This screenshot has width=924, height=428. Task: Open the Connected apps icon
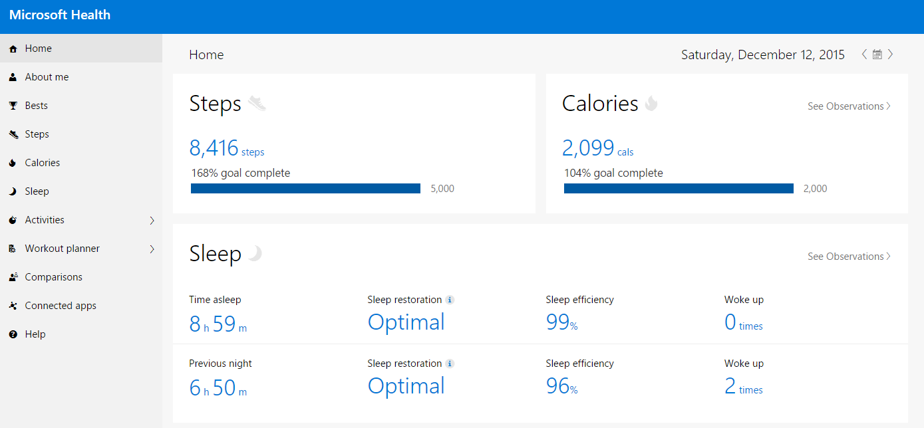(x=12, y=305)
